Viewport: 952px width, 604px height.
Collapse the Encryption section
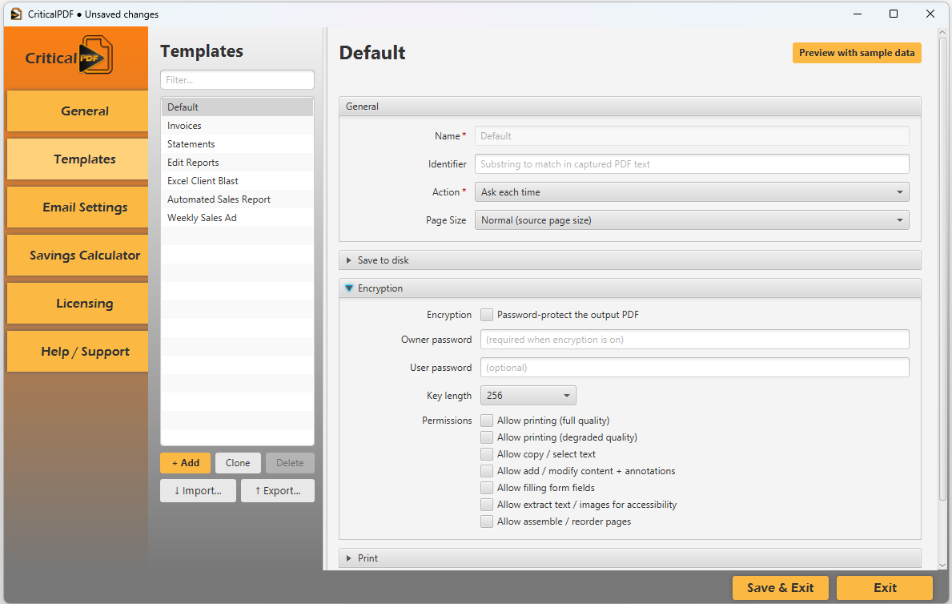pyautogui.click(x=629, y=288)
